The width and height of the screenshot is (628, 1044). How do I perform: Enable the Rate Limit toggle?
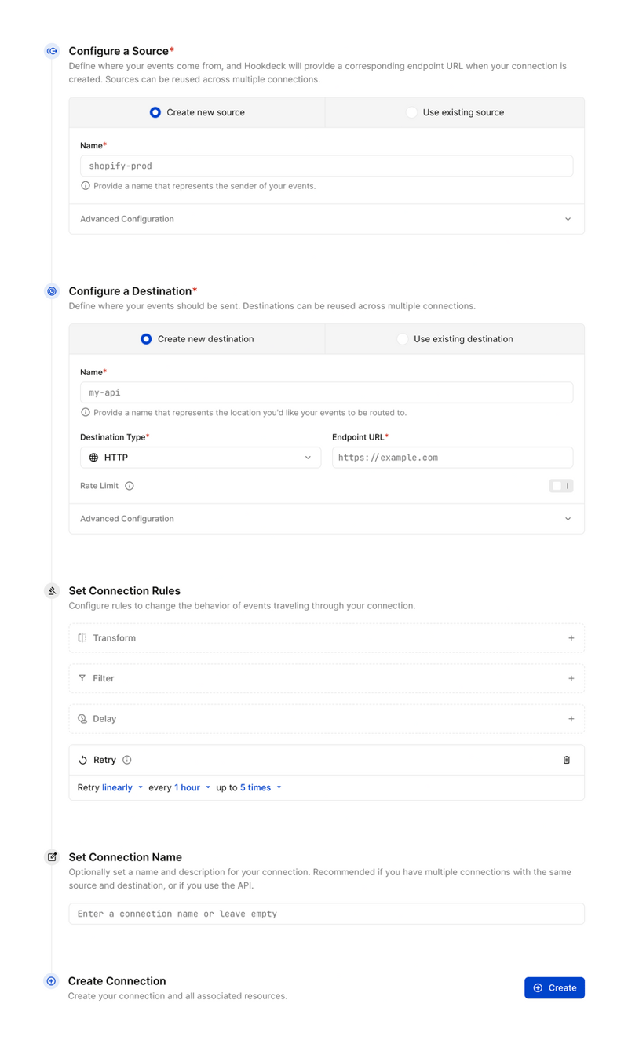click(x=560, y=486)
